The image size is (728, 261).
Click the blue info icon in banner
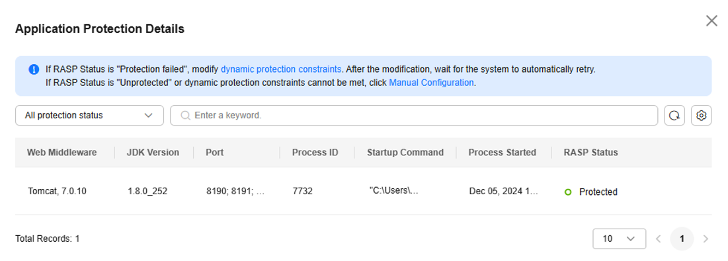pos(34,69)
